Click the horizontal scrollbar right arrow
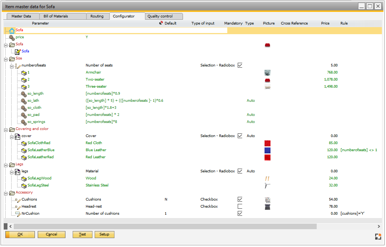Image resolution: width=386 pixels, height=247 pixels. [379, 226]
